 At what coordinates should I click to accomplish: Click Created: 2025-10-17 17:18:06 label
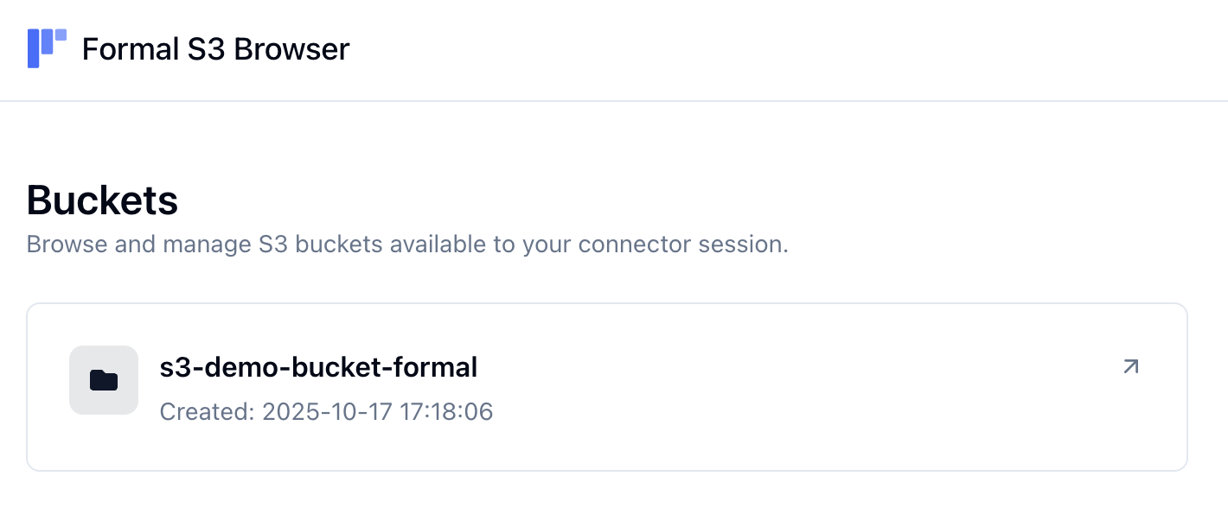326,412
